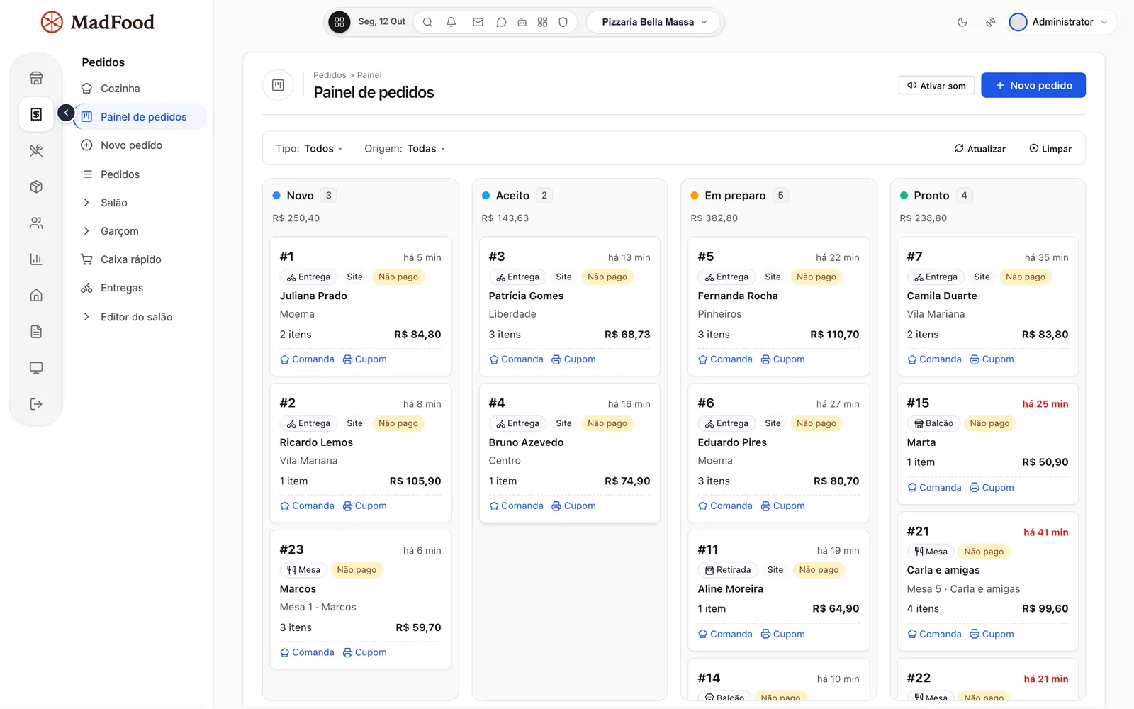
Task: Toggle dark mode moon icon
Action: (x=962, y=22)
